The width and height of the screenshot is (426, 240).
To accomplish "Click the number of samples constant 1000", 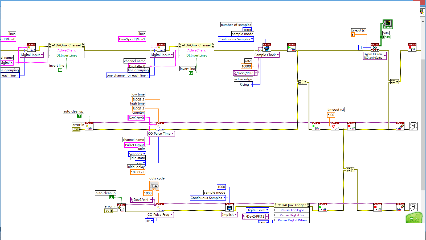I will coord(247,30).
